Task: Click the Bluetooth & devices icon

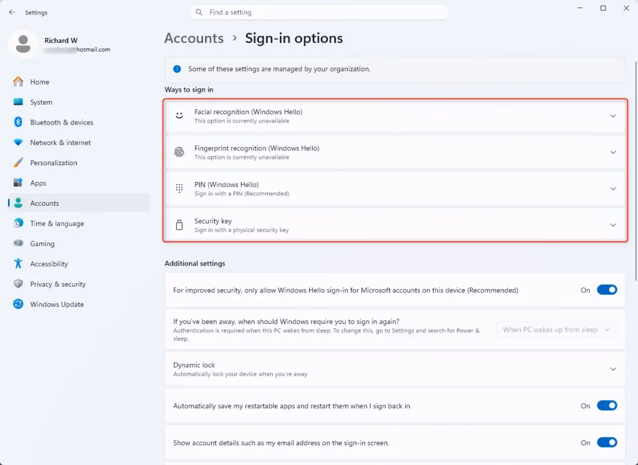Action: (x=18, y=122)
